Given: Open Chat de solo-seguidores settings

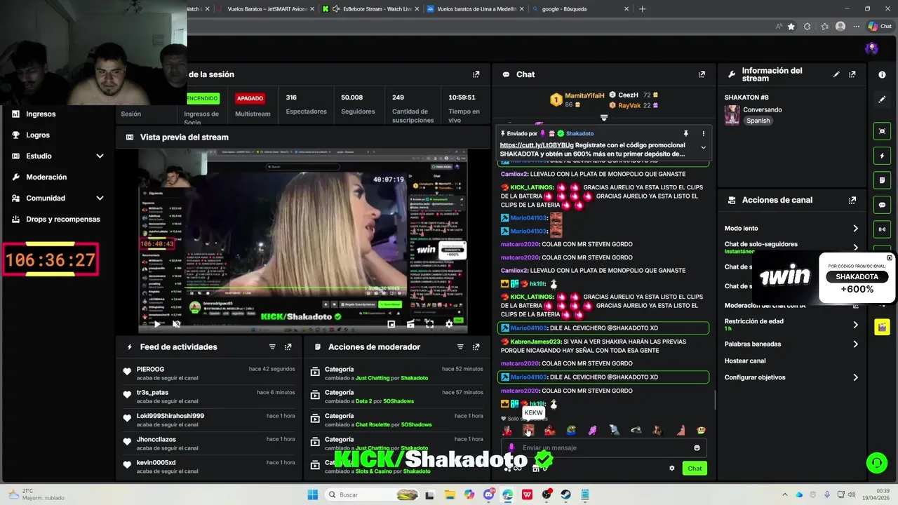Looking at the screenshot, I should click(x=791, y=247).
